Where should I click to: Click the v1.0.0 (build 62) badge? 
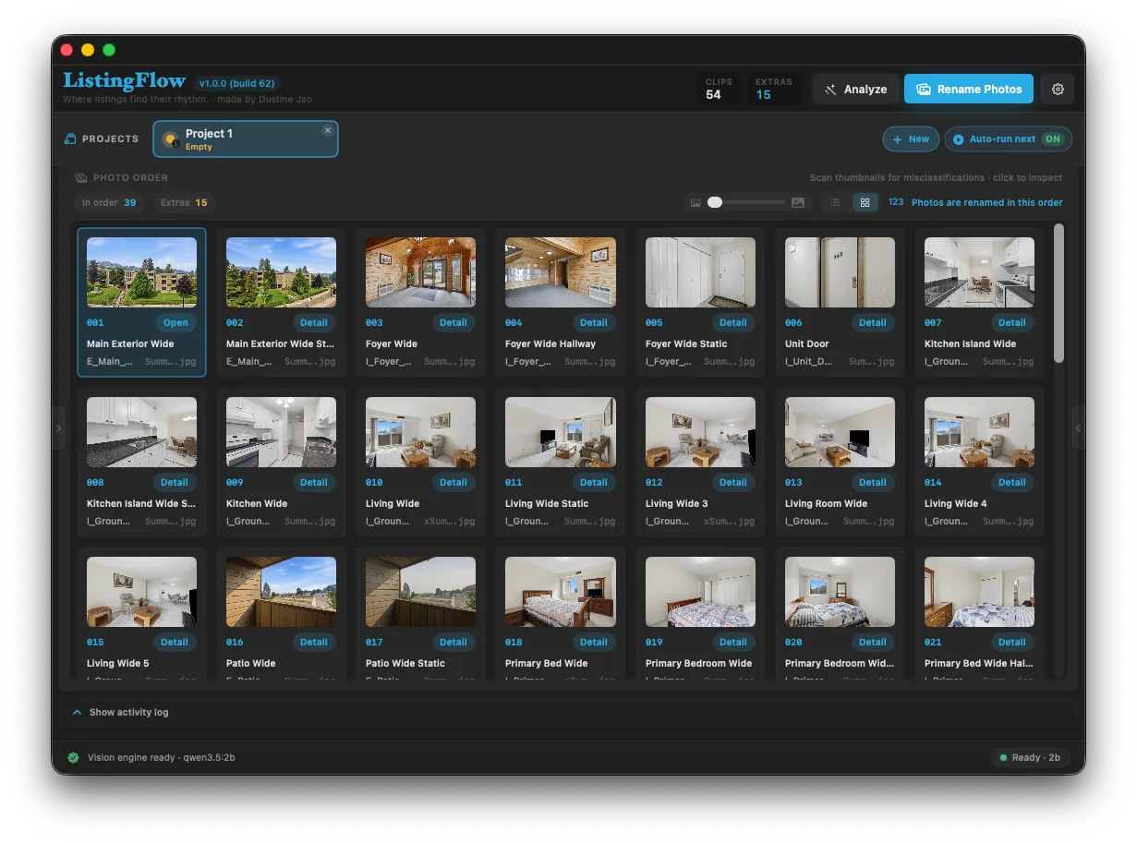pyautogui.click(x=237, y=83)
